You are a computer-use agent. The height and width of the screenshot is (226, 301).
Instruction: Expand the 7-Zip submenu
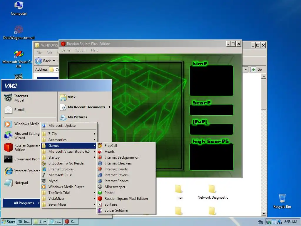pos(69,134)
